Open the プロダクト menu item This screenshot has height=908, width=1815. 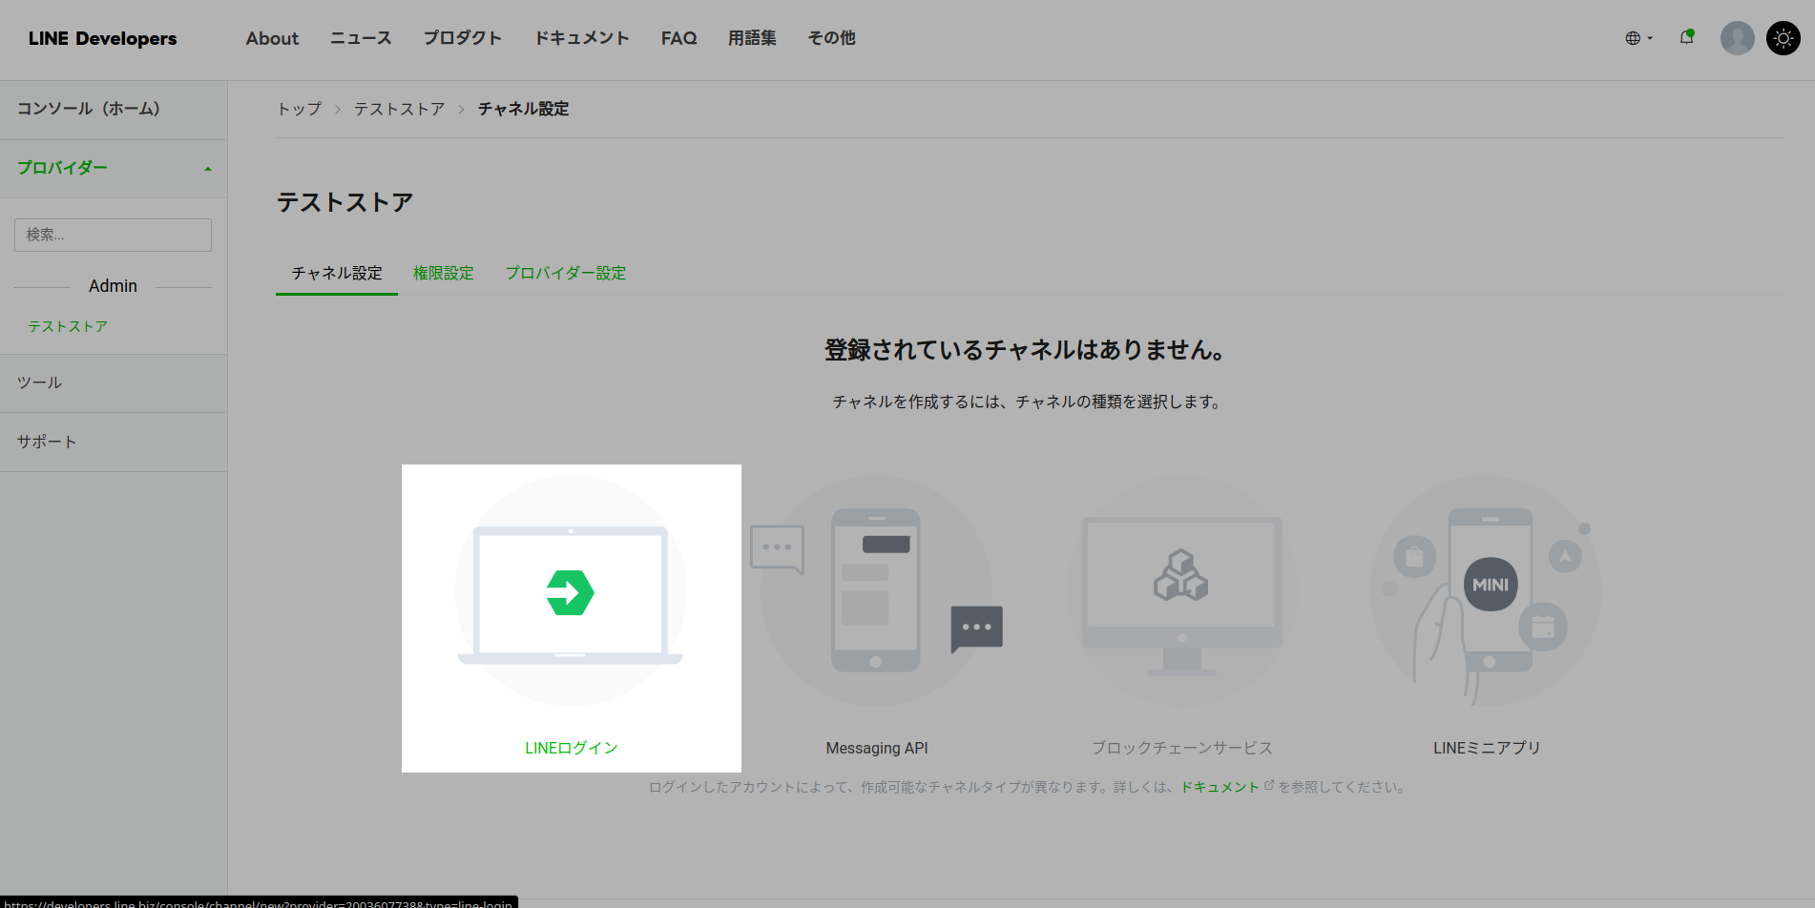463,38
